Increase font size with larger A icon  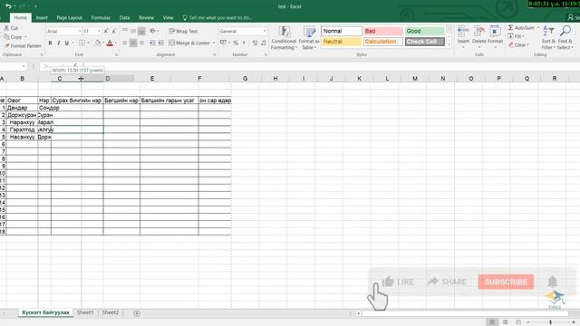[x=106, y=32]
